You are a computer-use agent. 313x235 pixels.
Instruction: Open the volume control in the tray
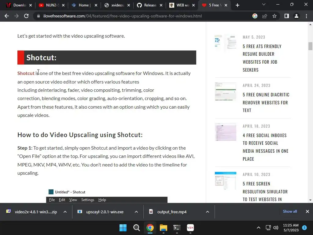pyautogui.click(x=276, y=228)
